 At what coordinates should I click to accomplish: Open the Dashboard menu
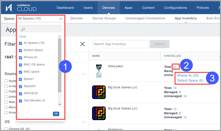click(x=65, y=8)
